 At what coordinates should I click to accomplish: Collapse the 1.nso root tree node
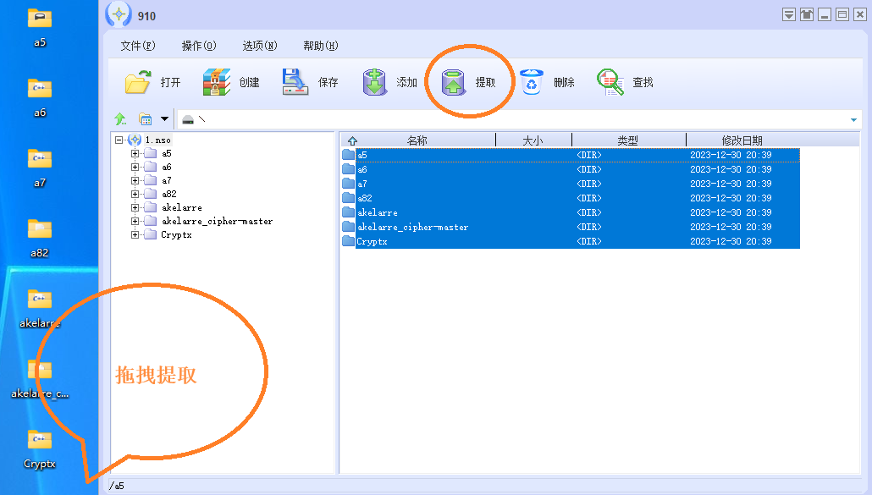coord(119,140)
